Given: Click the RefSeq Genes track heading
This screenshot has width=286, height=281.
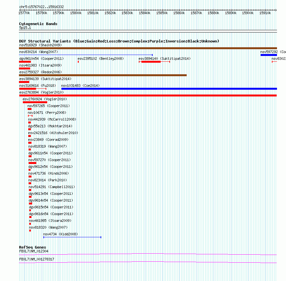Looking at the screenshot, I should pyautogui.click(x=32, y=248).
